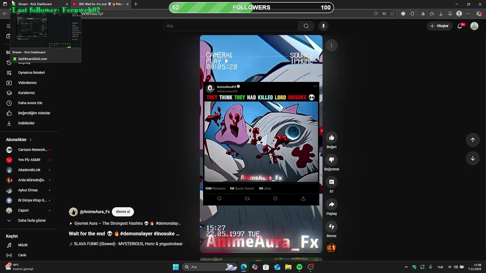This screenshot has width=486, height=273.
Task: Open the taskbar volume speaker icon
Action: 456,267
